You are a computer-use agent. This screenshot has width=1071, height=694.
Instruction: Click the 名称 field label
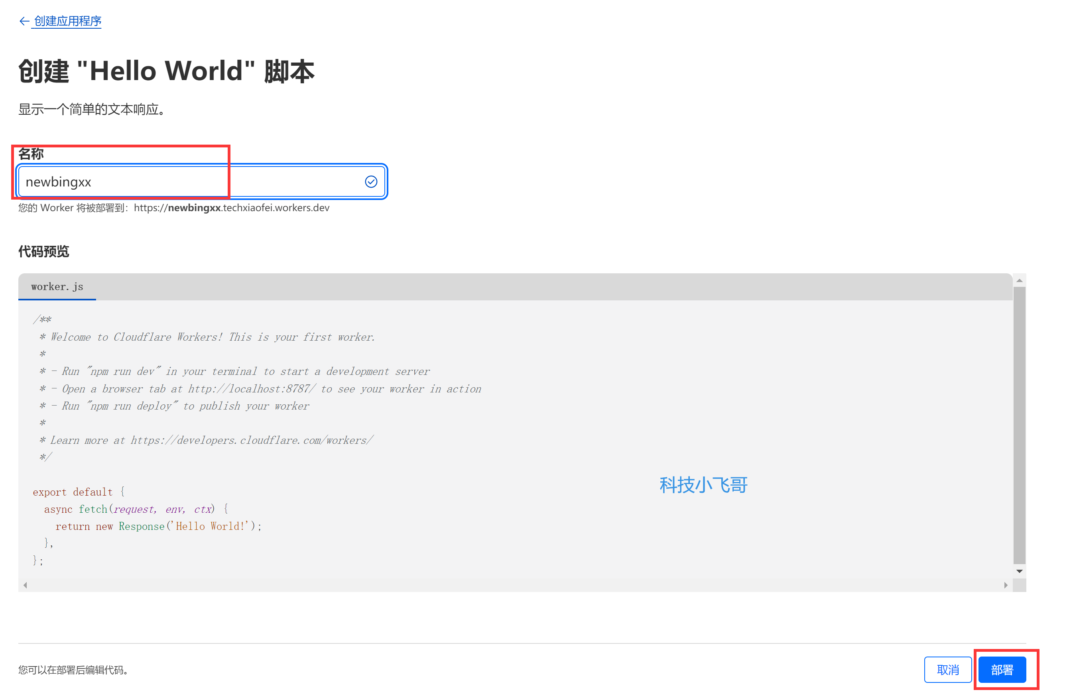coord(31,154)
